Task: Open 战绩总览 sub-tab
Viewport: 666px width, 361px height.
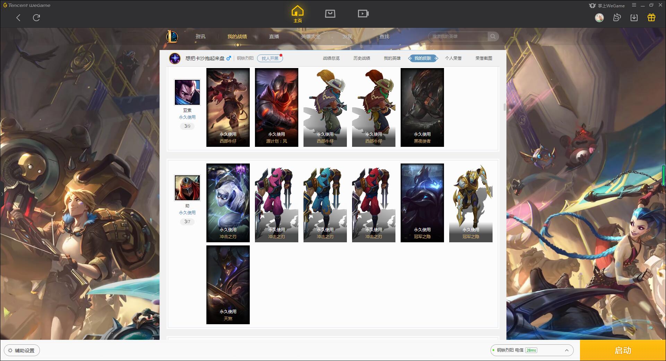Action: click(331, 58)
